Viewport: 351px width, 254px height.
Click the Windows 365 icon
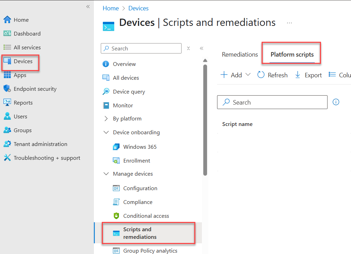coord(116,147)
